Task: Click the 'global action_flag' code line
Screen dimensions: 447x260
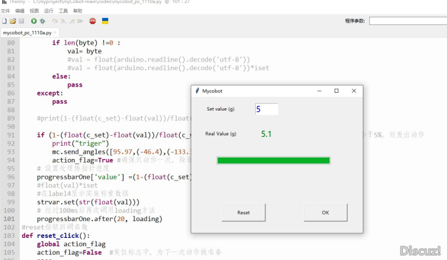Action: pos(71,244)
